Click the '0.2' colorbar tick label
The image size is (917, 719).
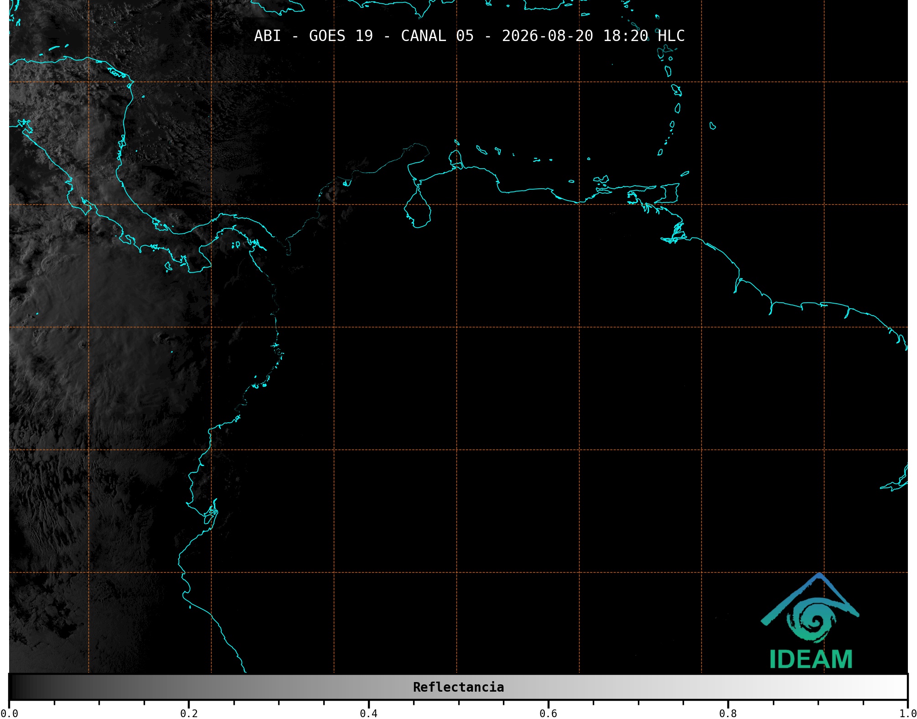coord(189,714)
